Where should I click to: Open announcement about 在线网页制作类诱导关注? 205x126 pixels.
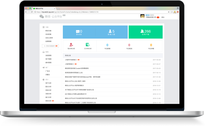coord(81,98)
